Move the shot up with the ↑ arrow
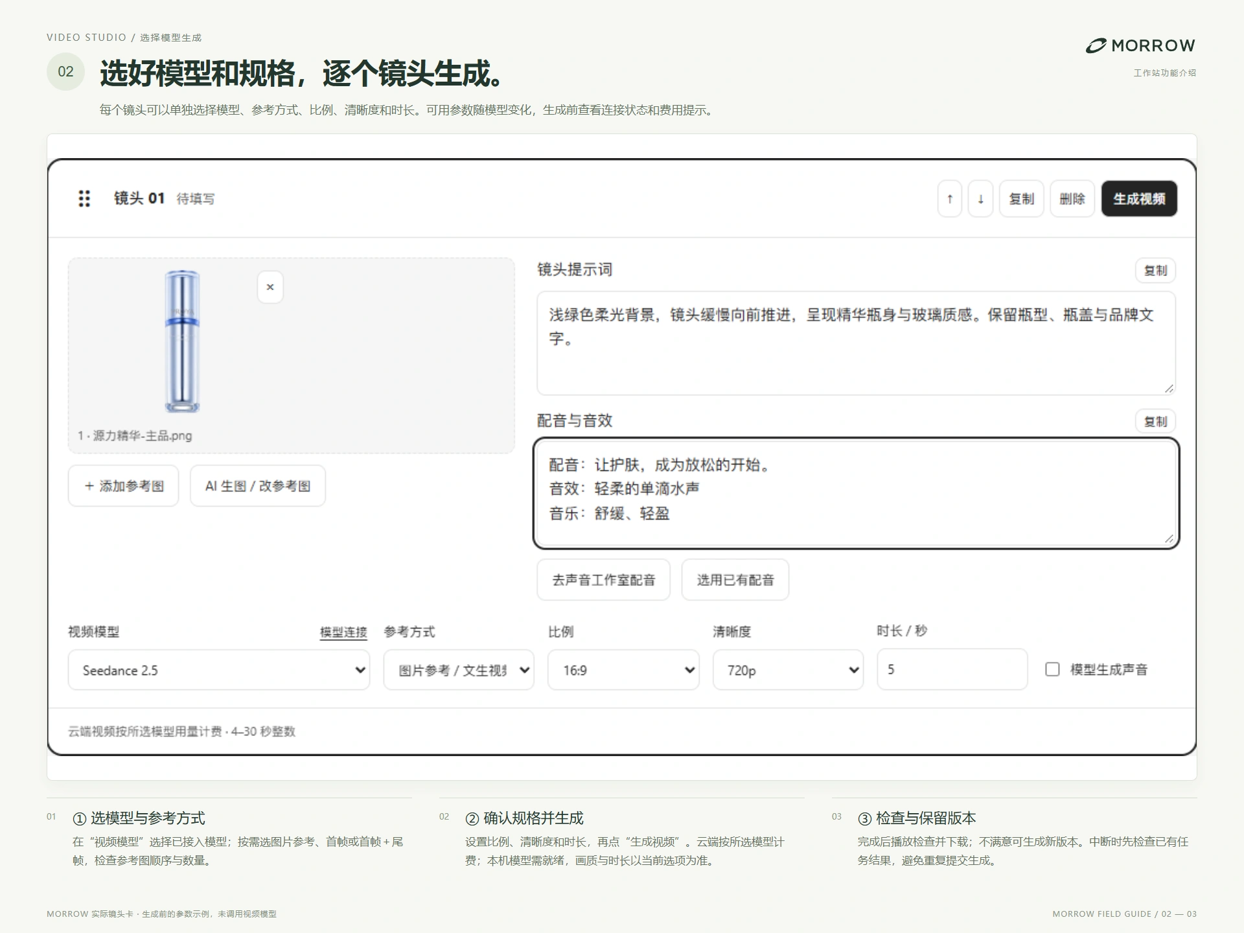Screen dimensions: 1244x933 [x=949, y=199]
